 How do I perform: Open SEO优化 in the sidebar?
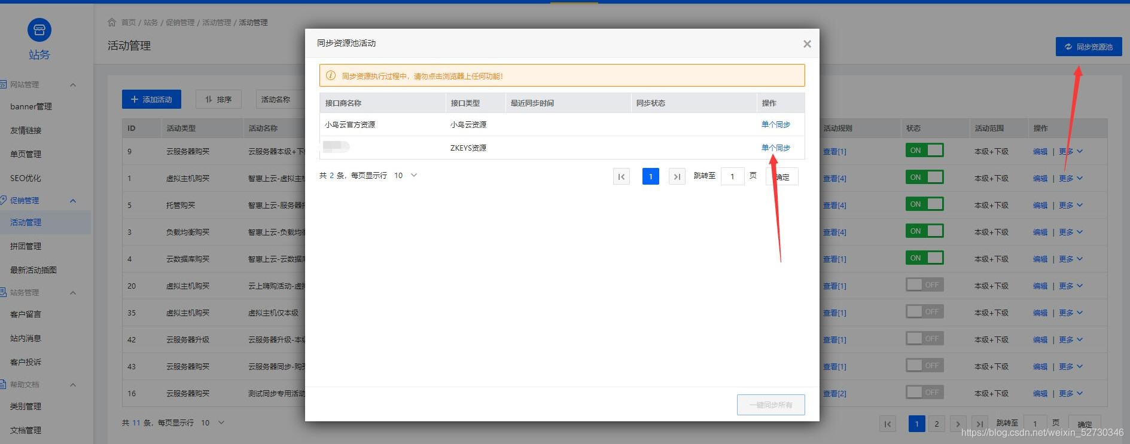pyautogui.click(x=26, y=178)
